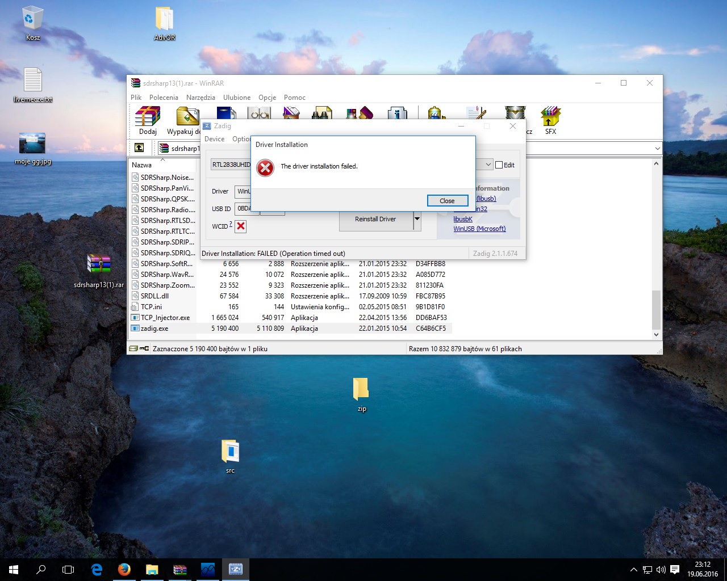727x581 pixels.
Task: Select the livemecze.txt desktop file
Action: [x=33, y=85]
